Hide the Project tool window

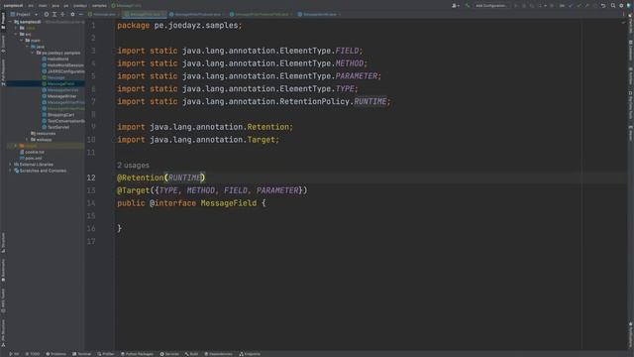click(80, 14)
